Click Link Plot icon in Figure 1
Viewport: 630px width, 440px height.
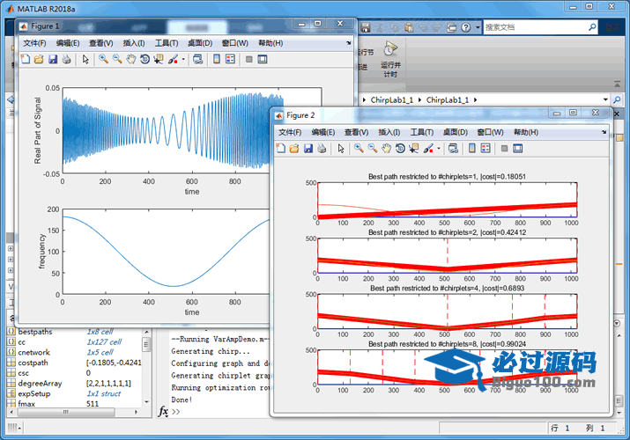(197, 59)
